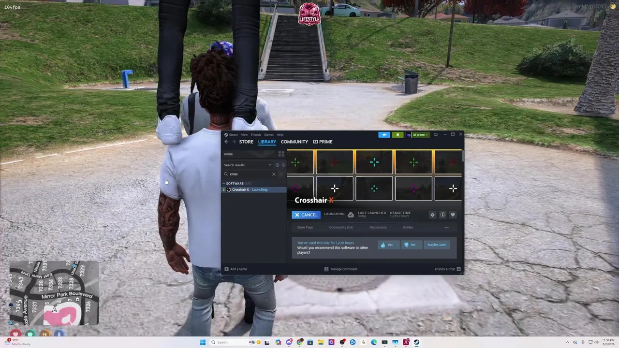Open Discord-like purple taskbar app
619x348 pixels.
pos(289,342)
